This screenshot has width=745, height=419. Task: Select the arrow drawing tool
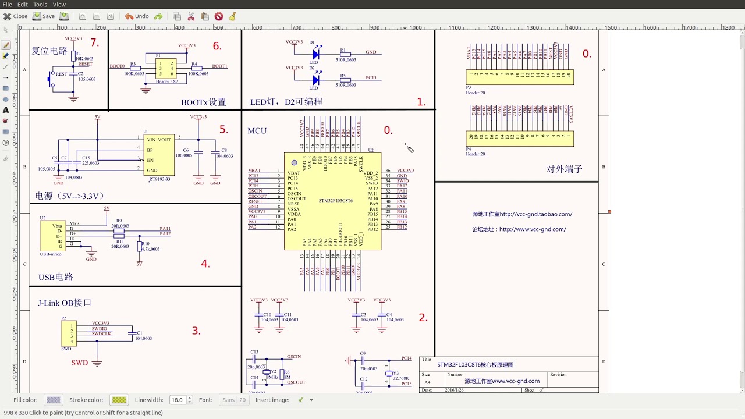[x=6, y=77]
